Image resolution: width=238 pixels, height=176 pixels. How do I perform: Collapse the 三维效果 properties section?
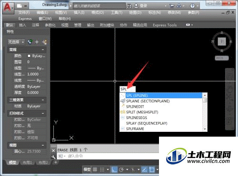[x=43, y=100]
